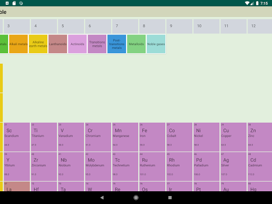Tap the Android recent apps button
Screen dimensions: 272x204
click(170, 198)
